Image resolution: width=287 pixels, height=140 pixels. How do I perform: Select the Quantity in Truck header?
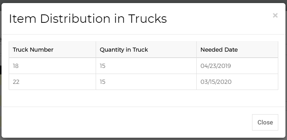(x=146, y=50)
